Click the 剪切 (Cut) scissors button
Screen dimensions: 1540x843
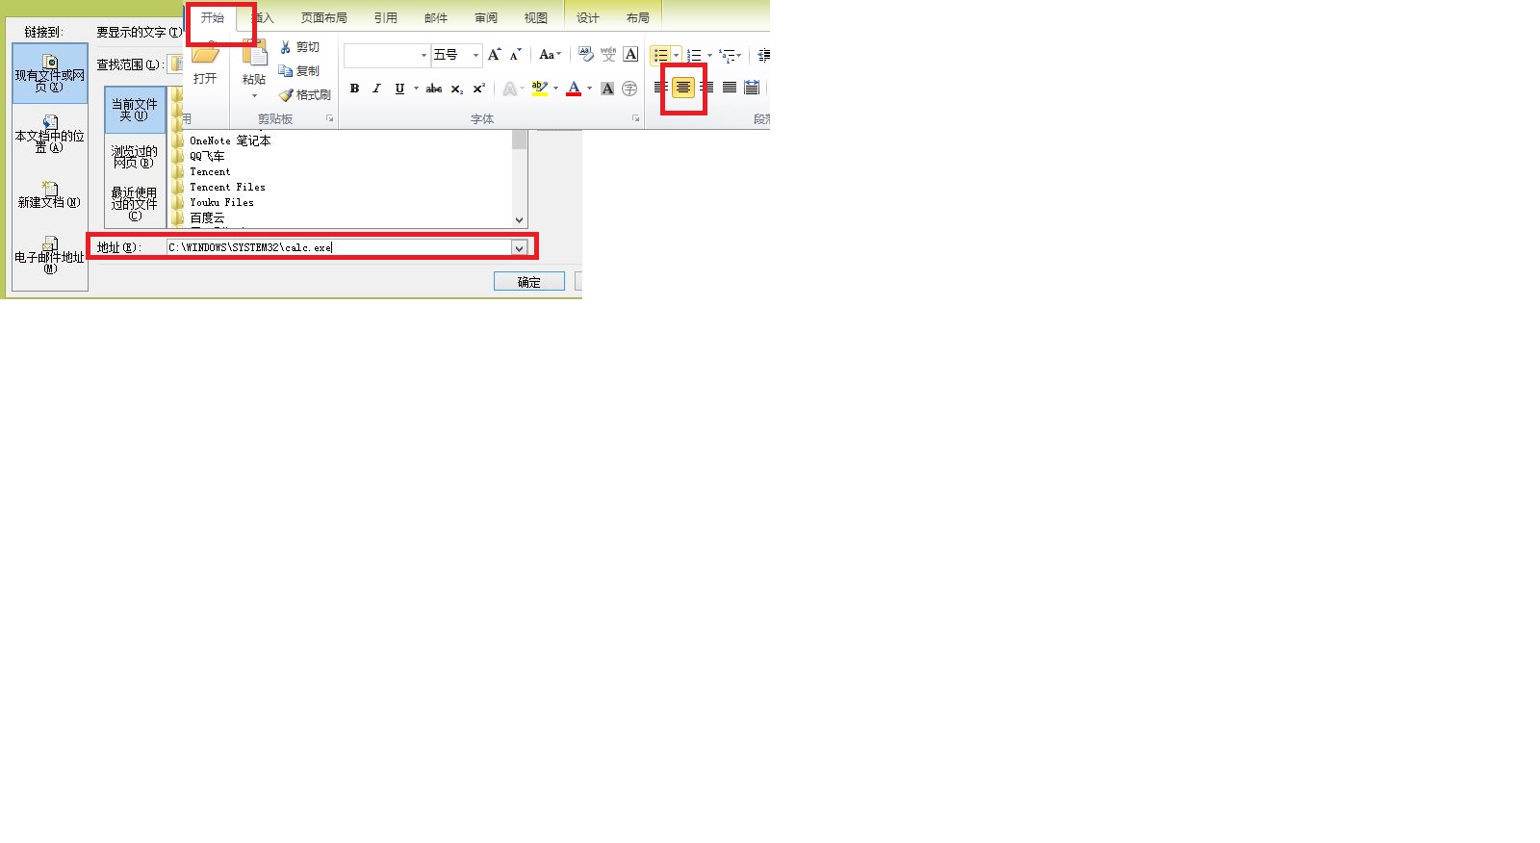(299, 47)
